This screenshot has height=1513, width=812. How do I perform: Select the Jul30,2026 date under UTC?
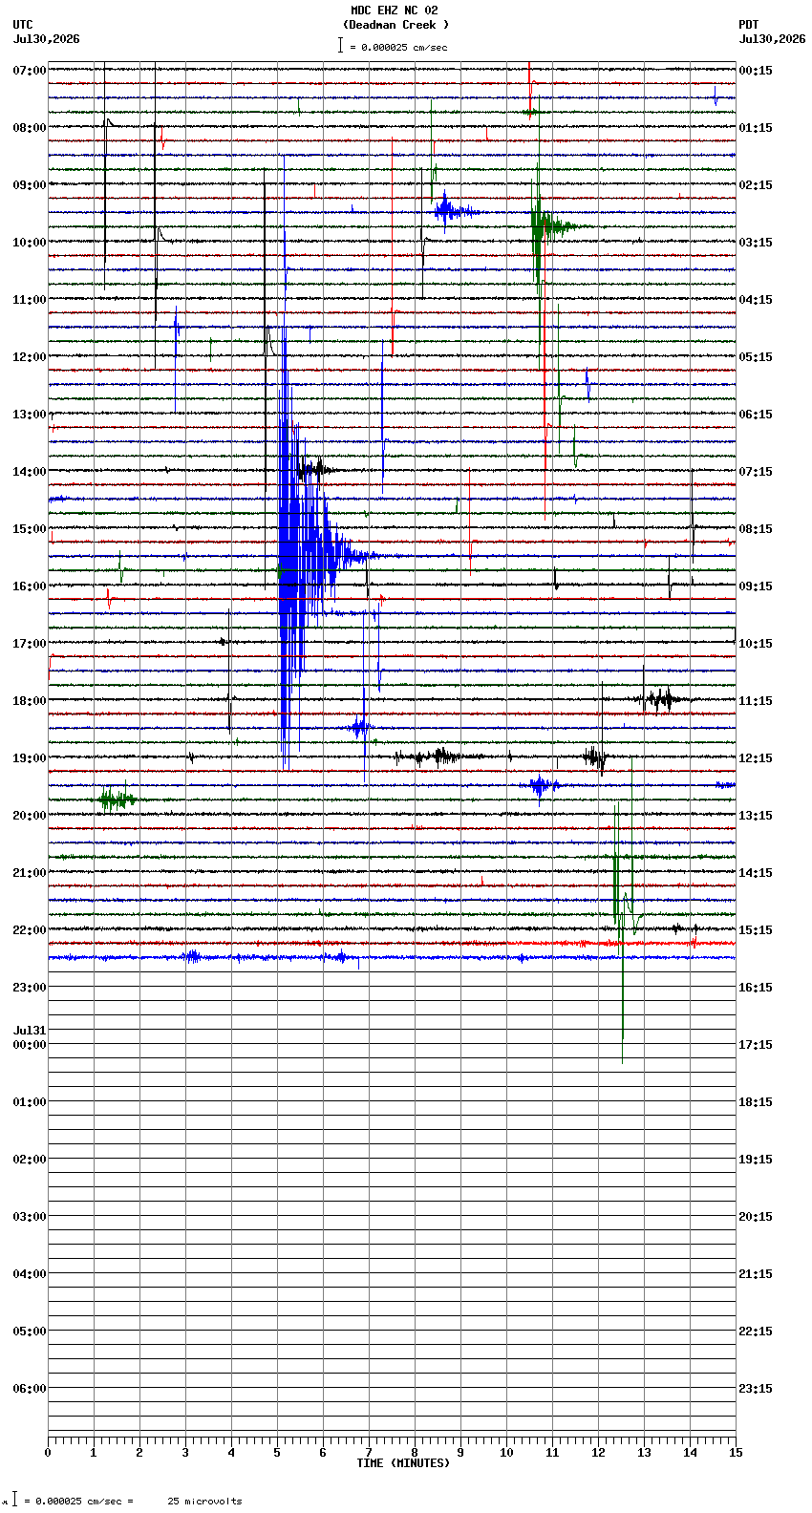pos(47,39)
